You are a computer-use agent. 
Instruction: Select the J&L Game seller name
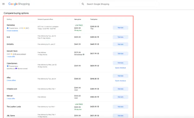(x=11, y=116)
